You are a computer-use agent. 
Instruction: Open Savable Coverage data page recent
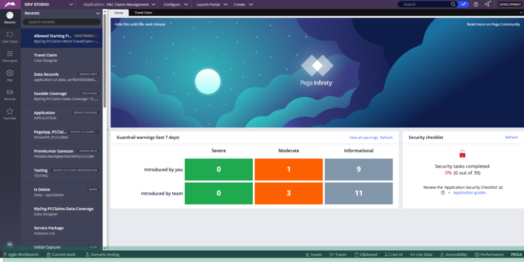[x=62, y=96]
